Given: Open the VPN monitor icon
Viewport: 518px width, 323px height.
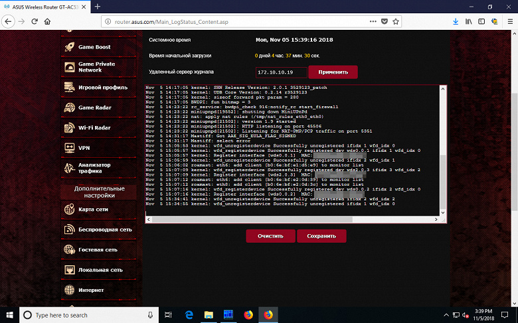Looking at the screenshot, I should tap(69, 148).
